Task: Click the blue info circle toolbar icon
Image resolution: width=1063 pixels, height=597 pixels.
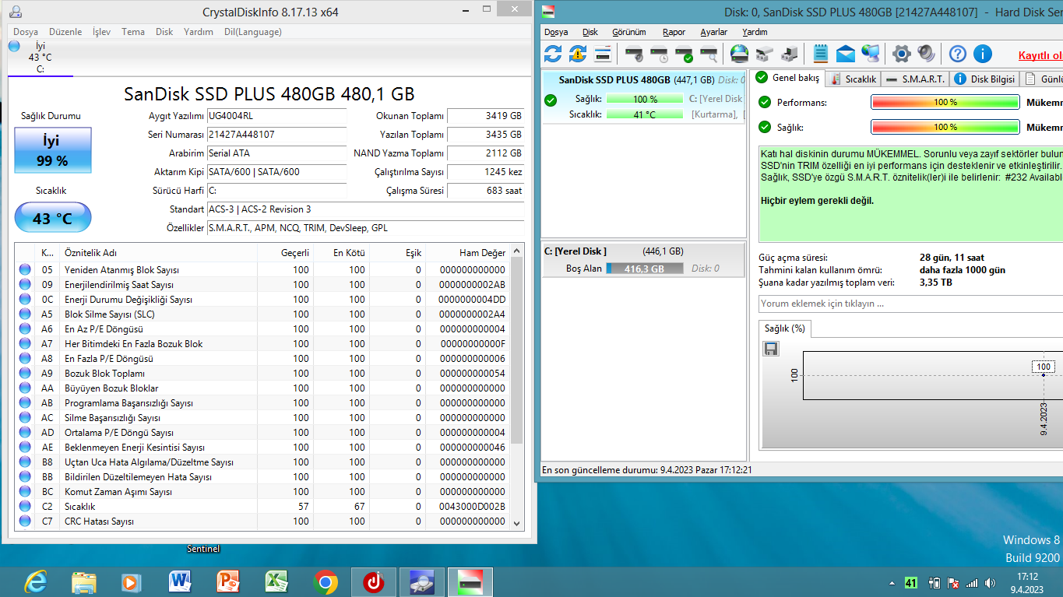Action: pos(983,54)
